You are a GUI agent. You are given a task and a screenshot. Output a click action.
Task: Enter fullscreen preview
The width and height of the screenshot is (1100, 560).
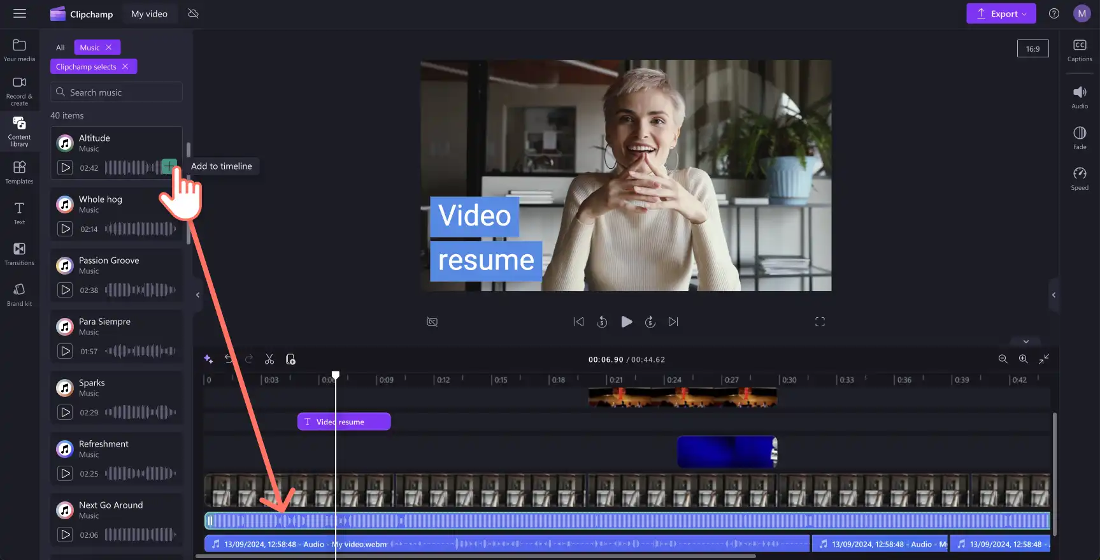(820, 322)
